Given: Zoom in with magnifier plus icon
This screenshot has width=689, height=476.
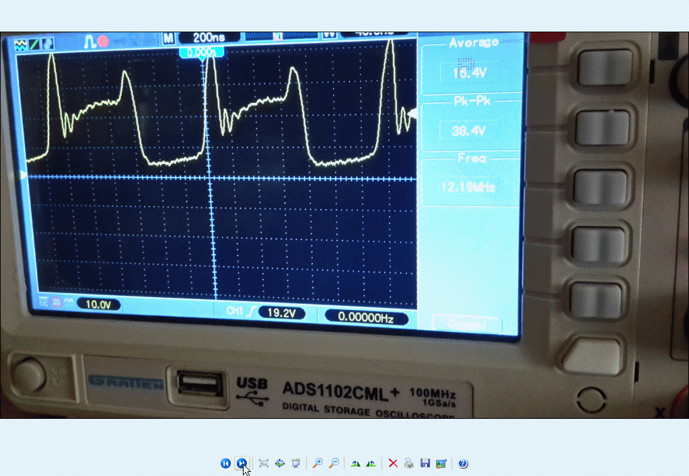Looking at the screenshot, I should [318, 463].
